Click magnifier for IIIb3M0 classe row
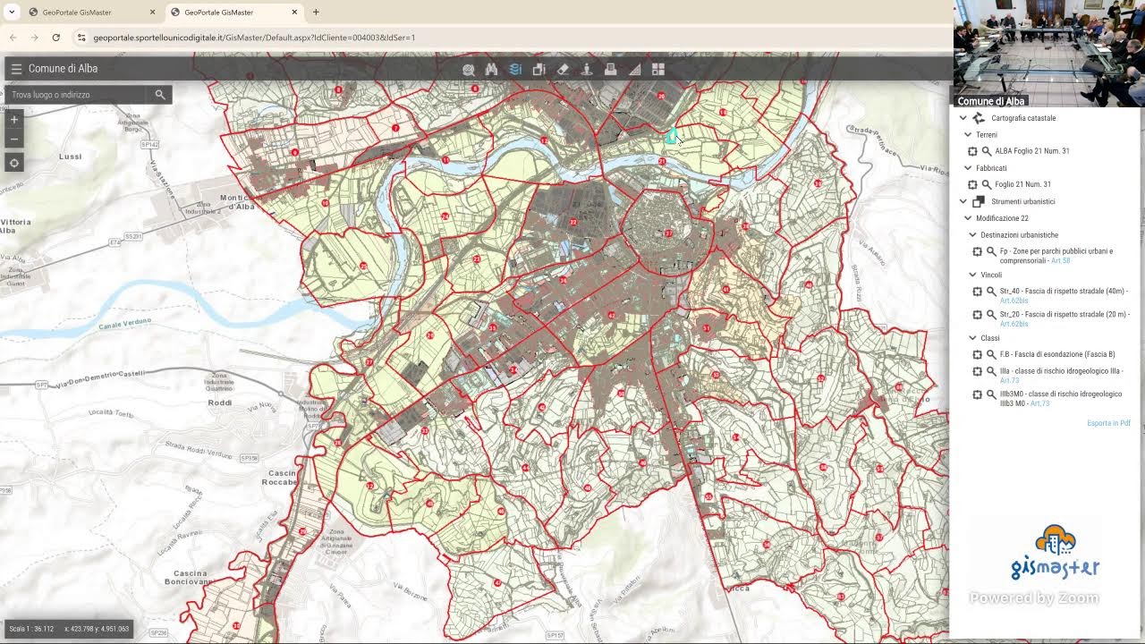 [991, 394]
